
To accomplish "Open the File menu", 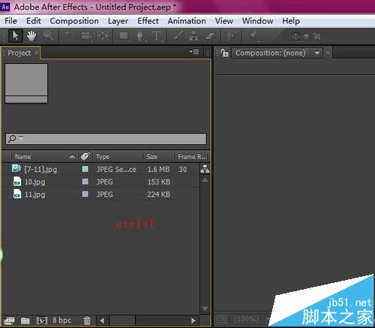I will pyautogui.click(x=10, y=21).
